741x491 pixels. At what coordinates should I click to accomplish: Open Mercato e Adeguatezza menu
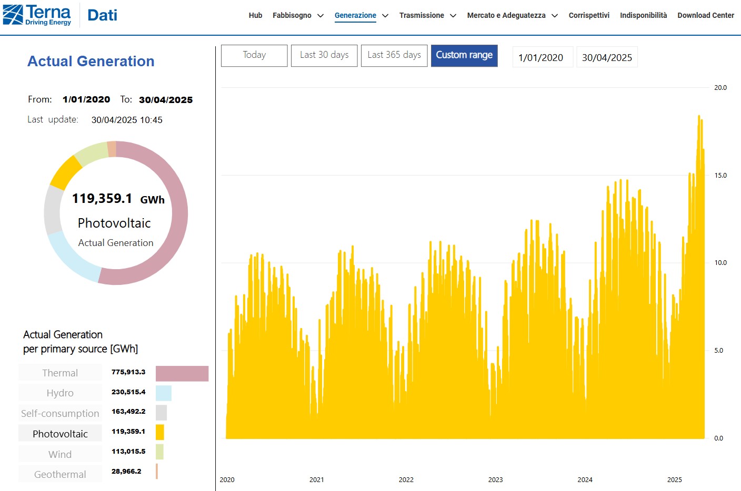pyautogui.click(x=506, y=15)
